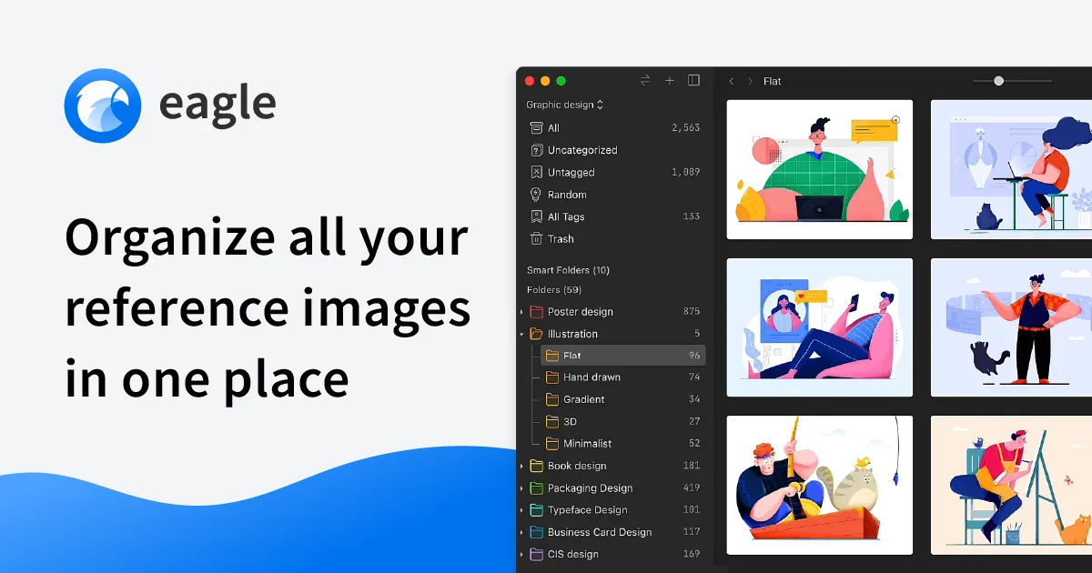Select the Hand drawn subfolder
1092x573 pixels.
pyautogui.click(x=591, y=377)
